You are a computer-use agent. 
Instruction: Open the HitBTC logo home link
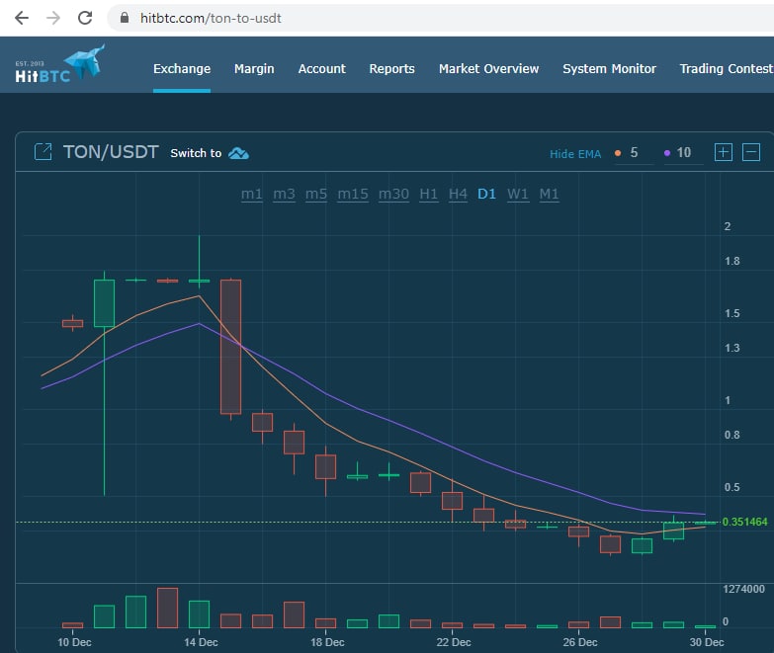click(x=59, y=64)
